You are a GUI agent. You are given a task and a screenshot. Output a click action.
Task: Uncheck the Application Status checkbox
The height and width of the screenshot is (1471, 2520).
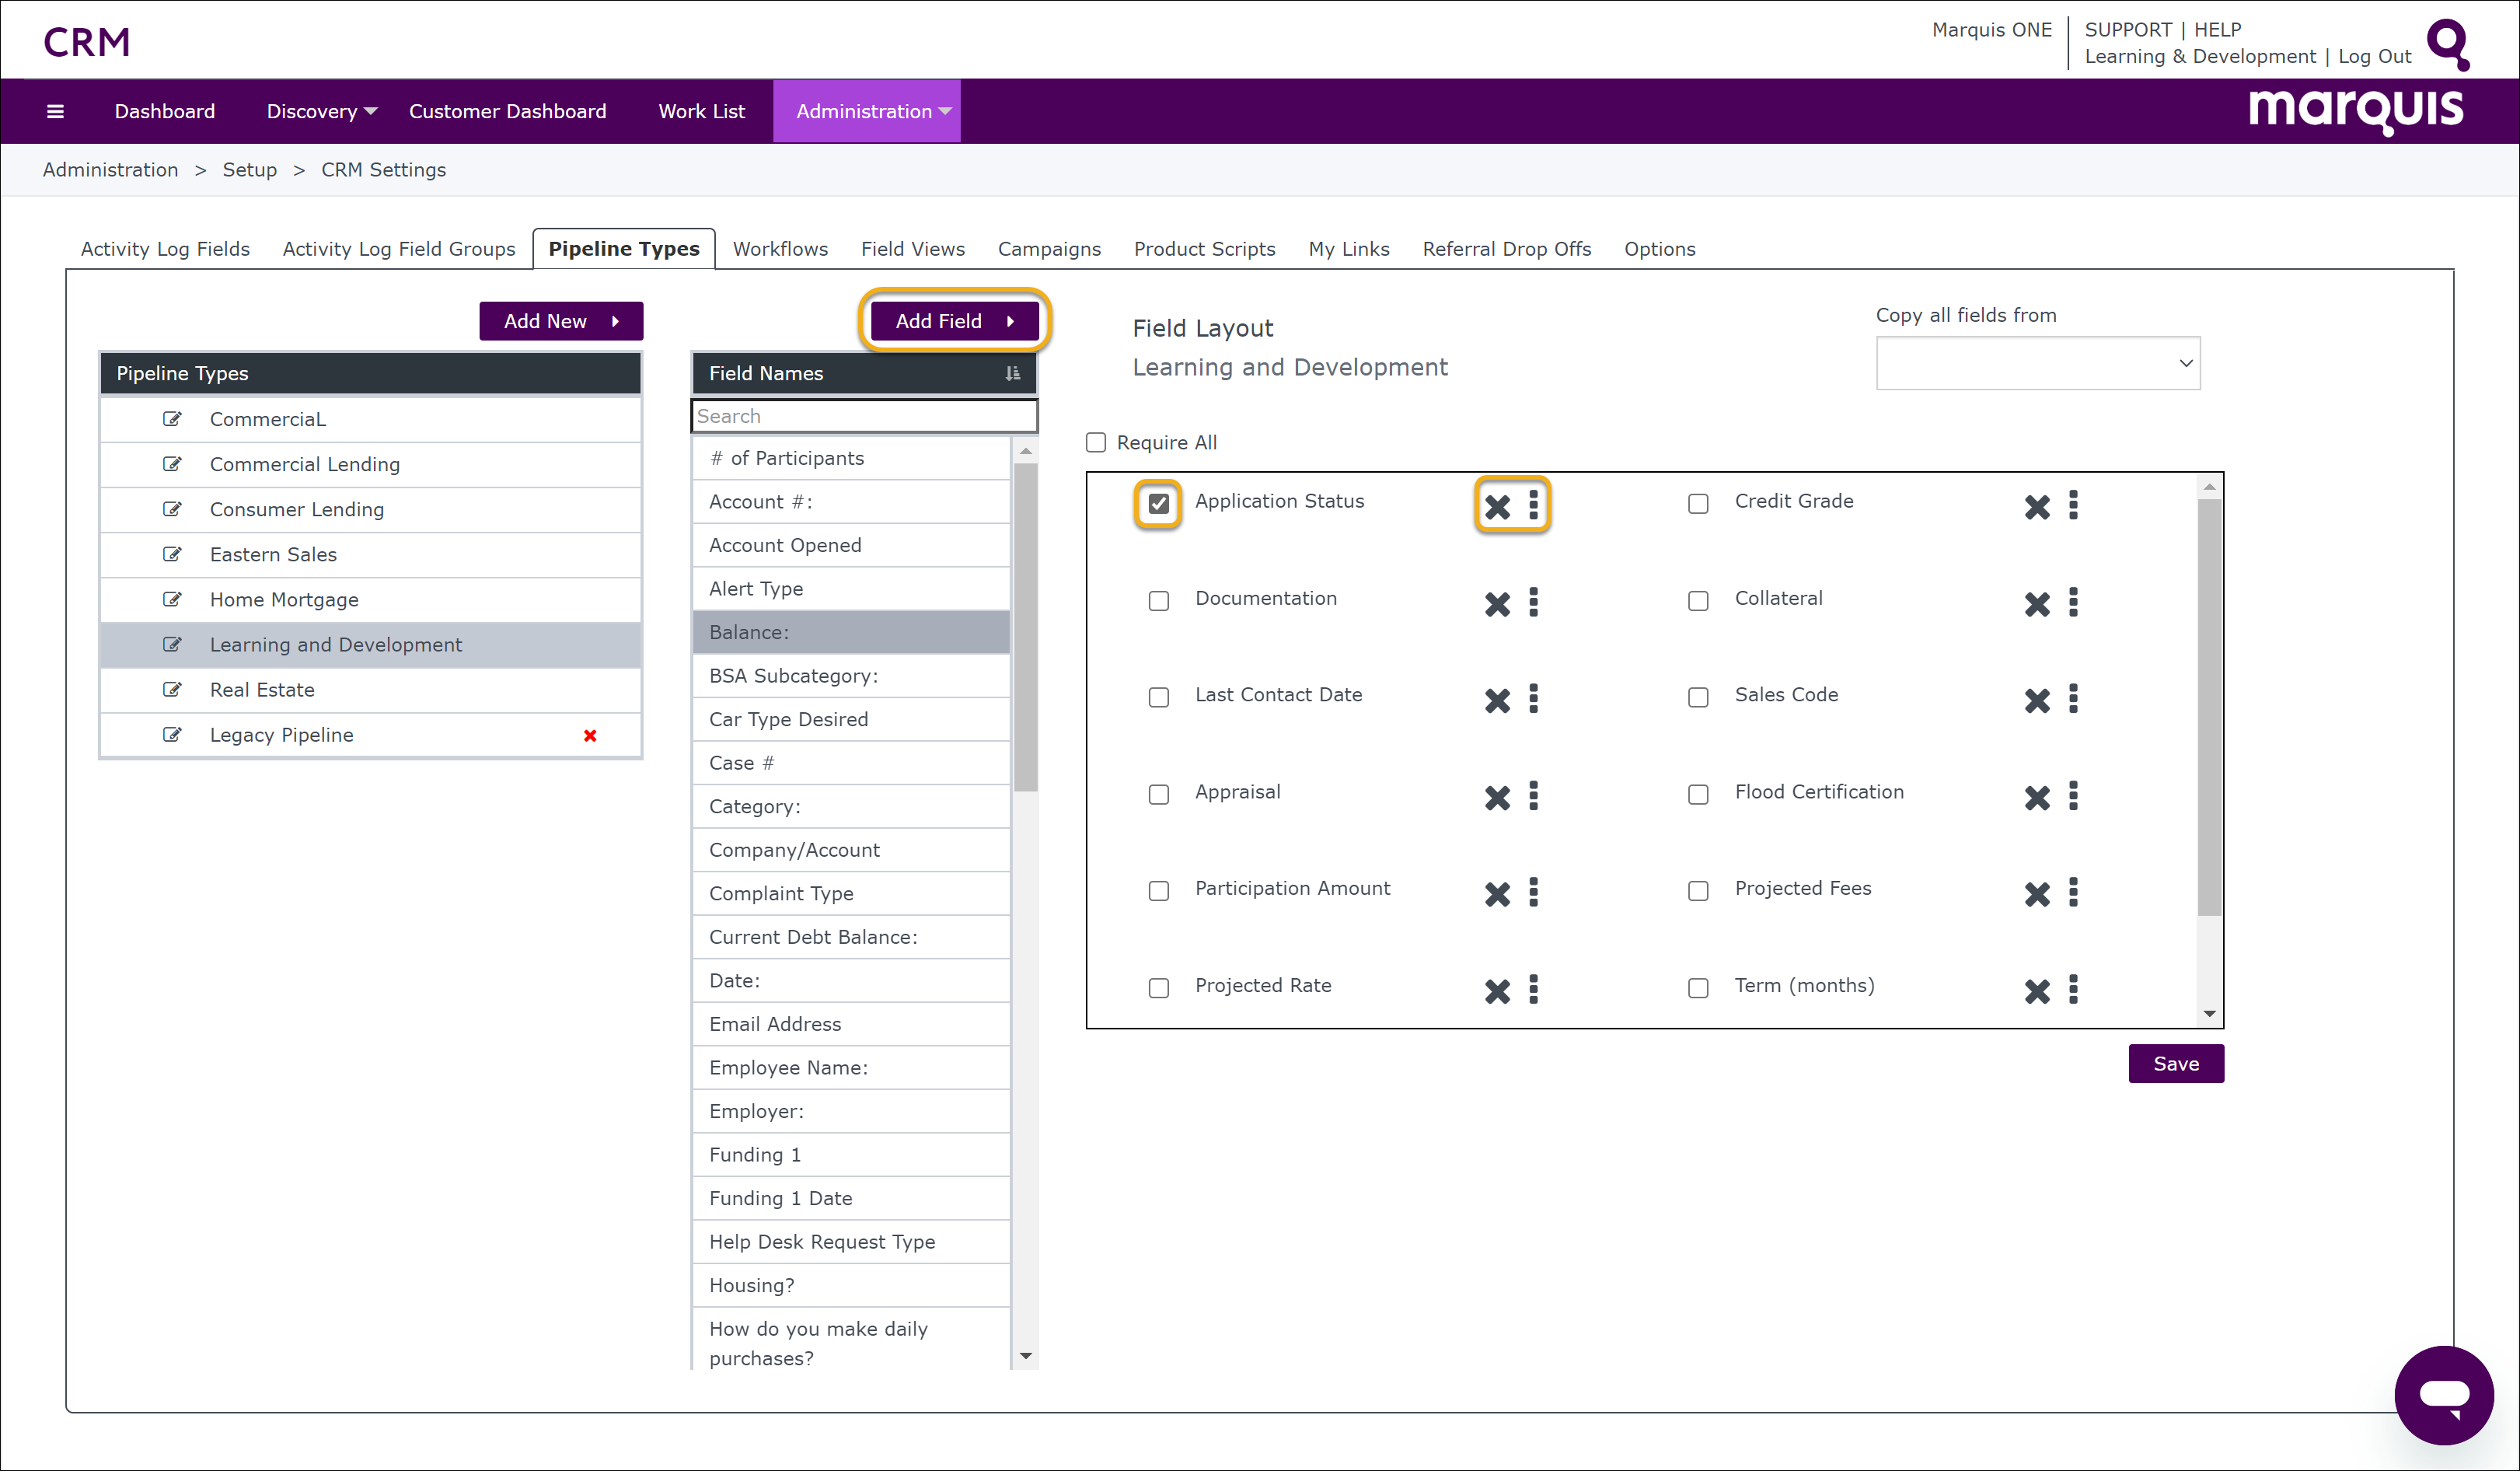1158,503
